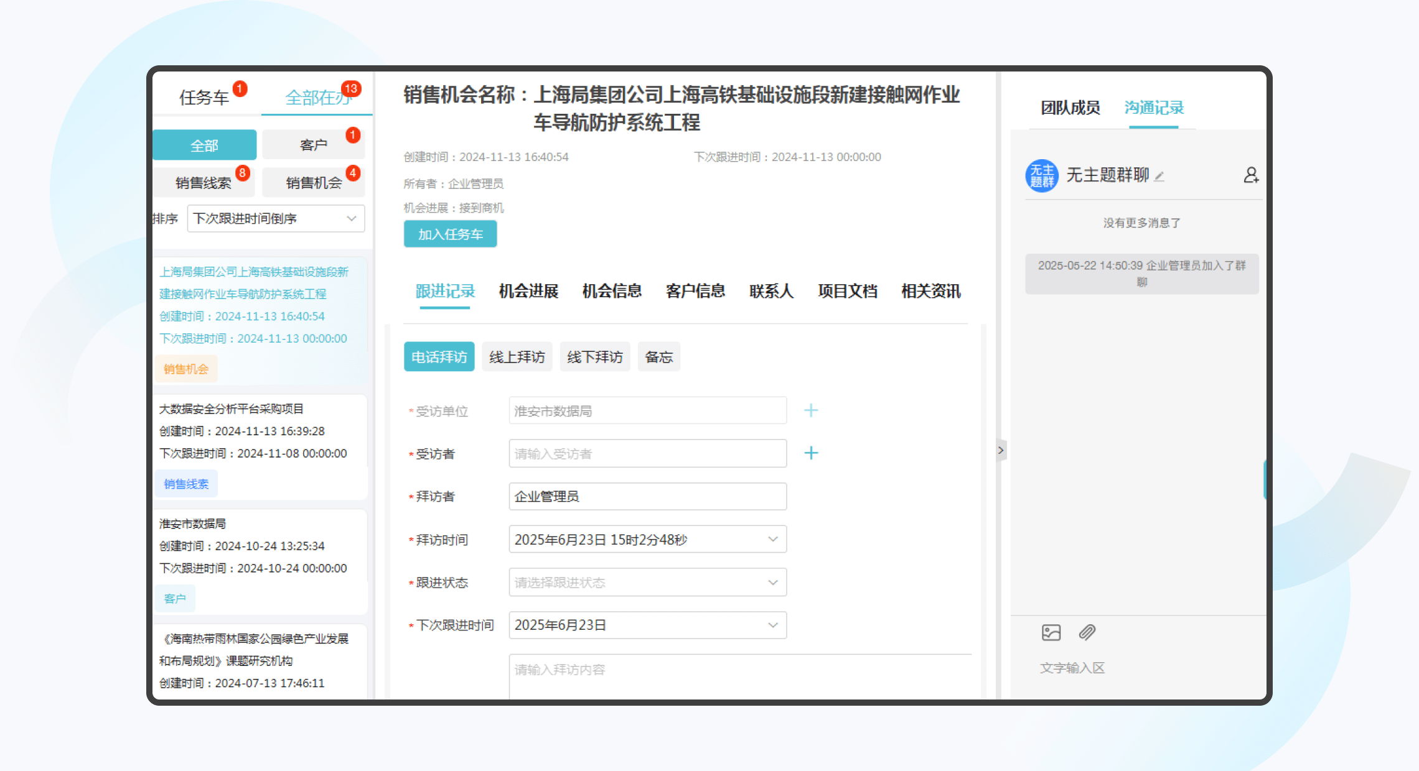This screenshot has width=1419, height=771.
Task: Select the 销售机会 filter button
Action: 313,183
